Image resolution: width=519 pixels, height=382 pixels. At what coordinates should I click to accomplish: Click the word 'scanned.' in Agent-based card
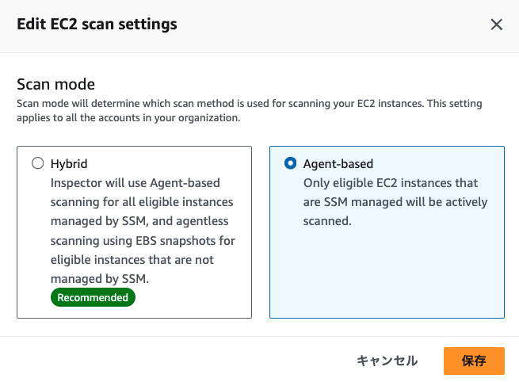(327, 221)
